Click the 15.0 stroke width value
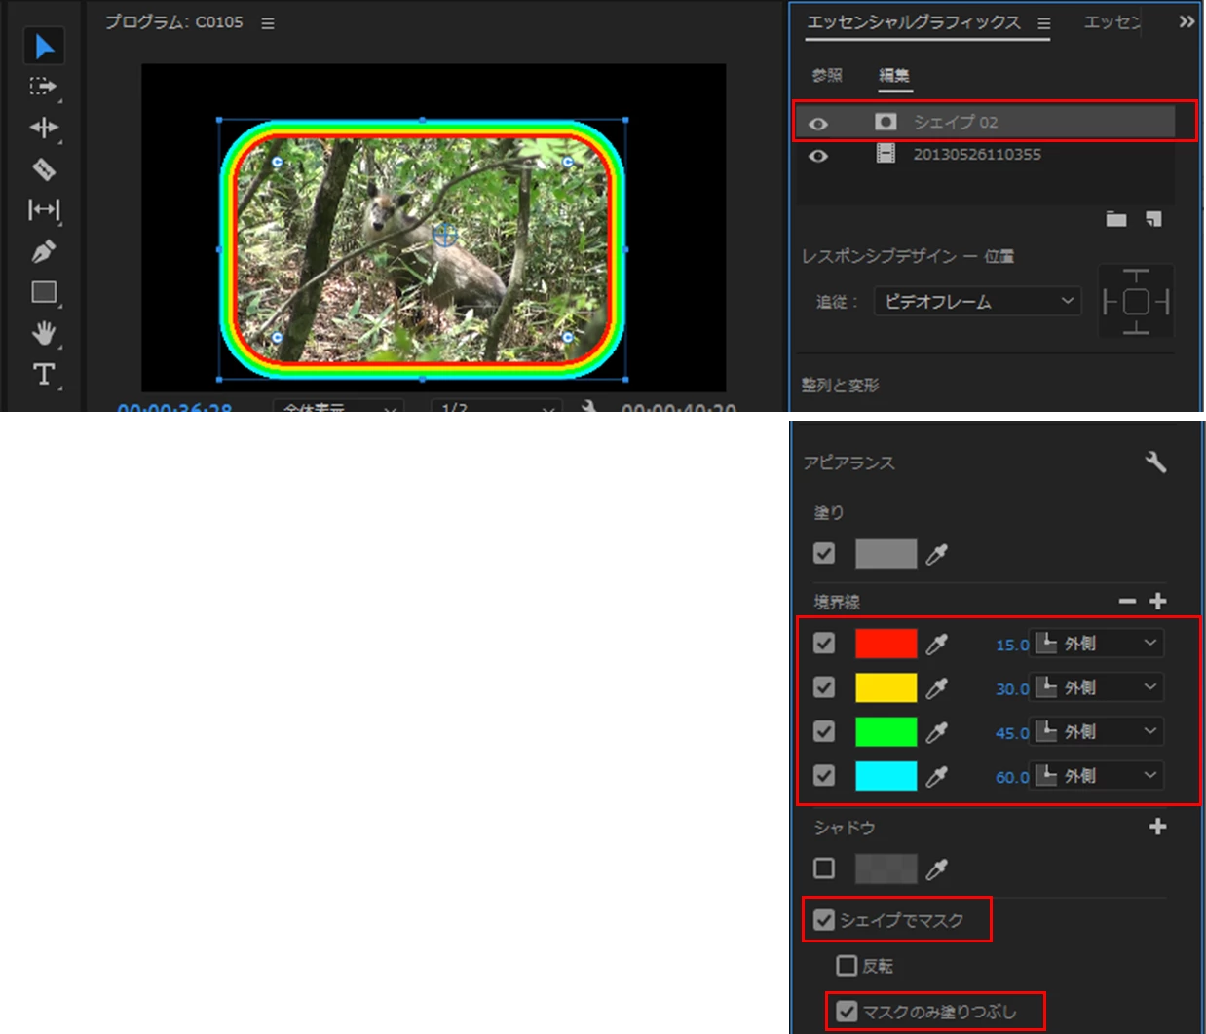The image size is (1206, 1034). pyautogui.click(x=1011, y=645)
